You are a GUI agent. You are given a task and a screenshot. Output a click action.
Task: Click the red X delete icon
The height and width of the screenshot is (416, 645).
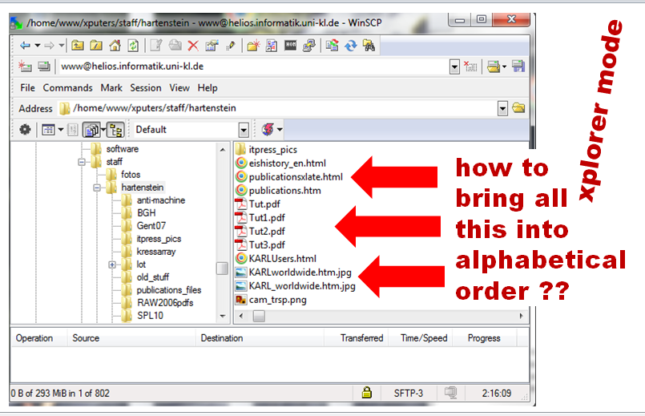coord(193,46)
